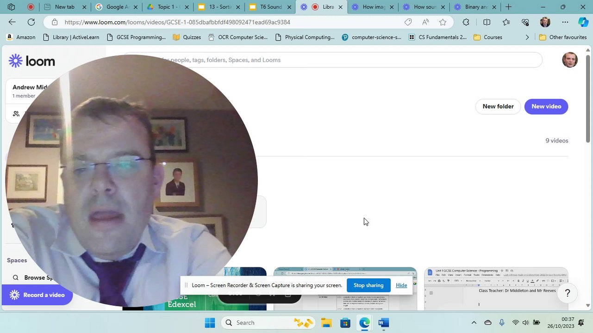The image size is (593, 333).
Task: Open Browser essentials heart icon
Action: coord(525,22)
